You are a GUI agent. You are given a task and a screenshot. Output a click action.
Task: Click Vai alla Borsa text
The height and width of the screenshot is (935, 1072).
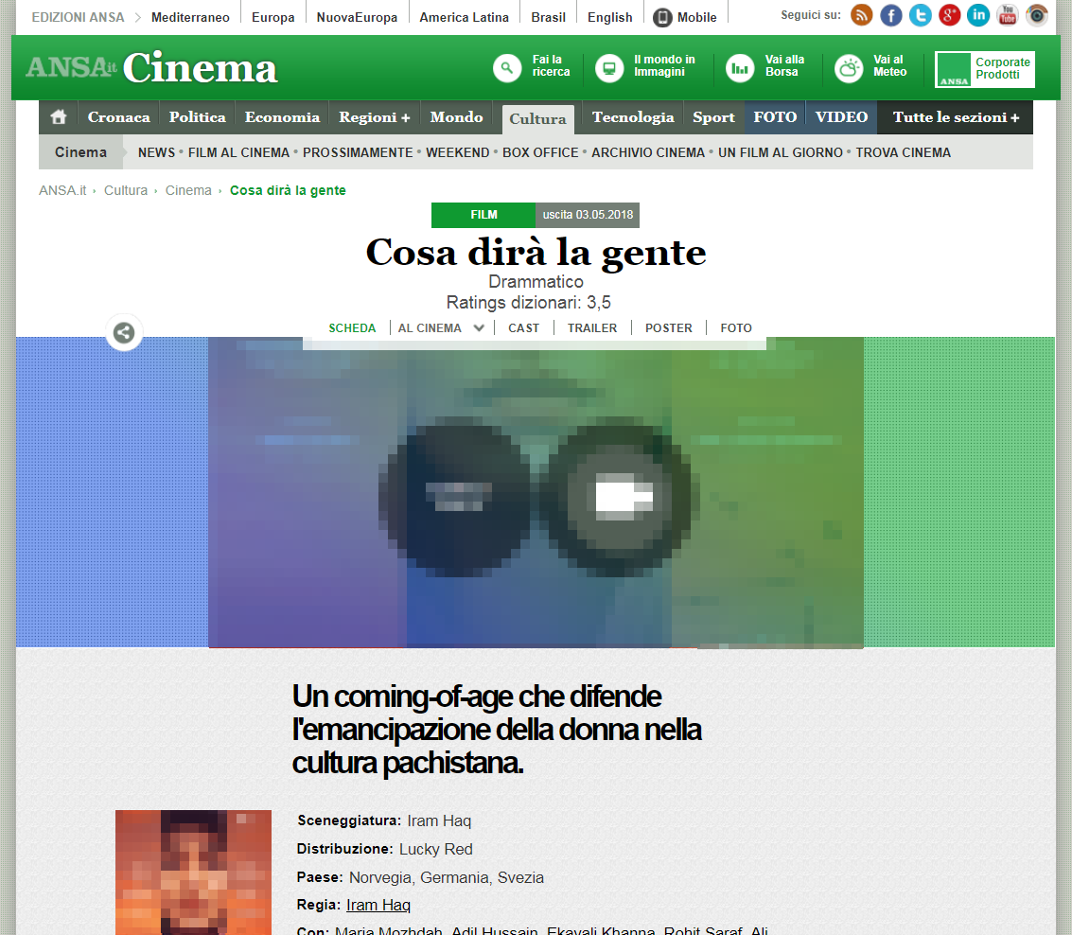coord(784,65)
